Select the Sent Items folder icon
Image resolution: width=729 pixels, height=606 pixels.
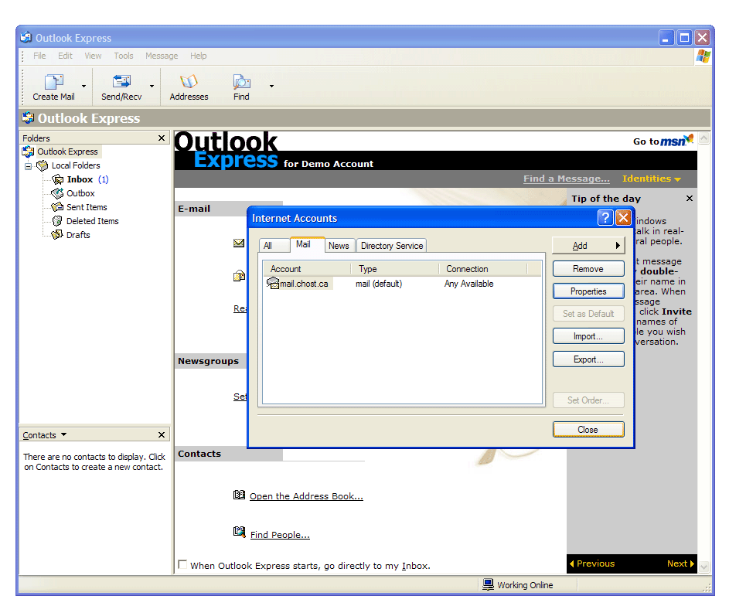(x=58, y=207)
